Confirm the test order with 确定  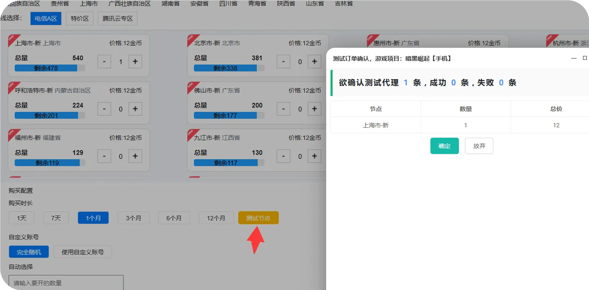click(444, 146)
